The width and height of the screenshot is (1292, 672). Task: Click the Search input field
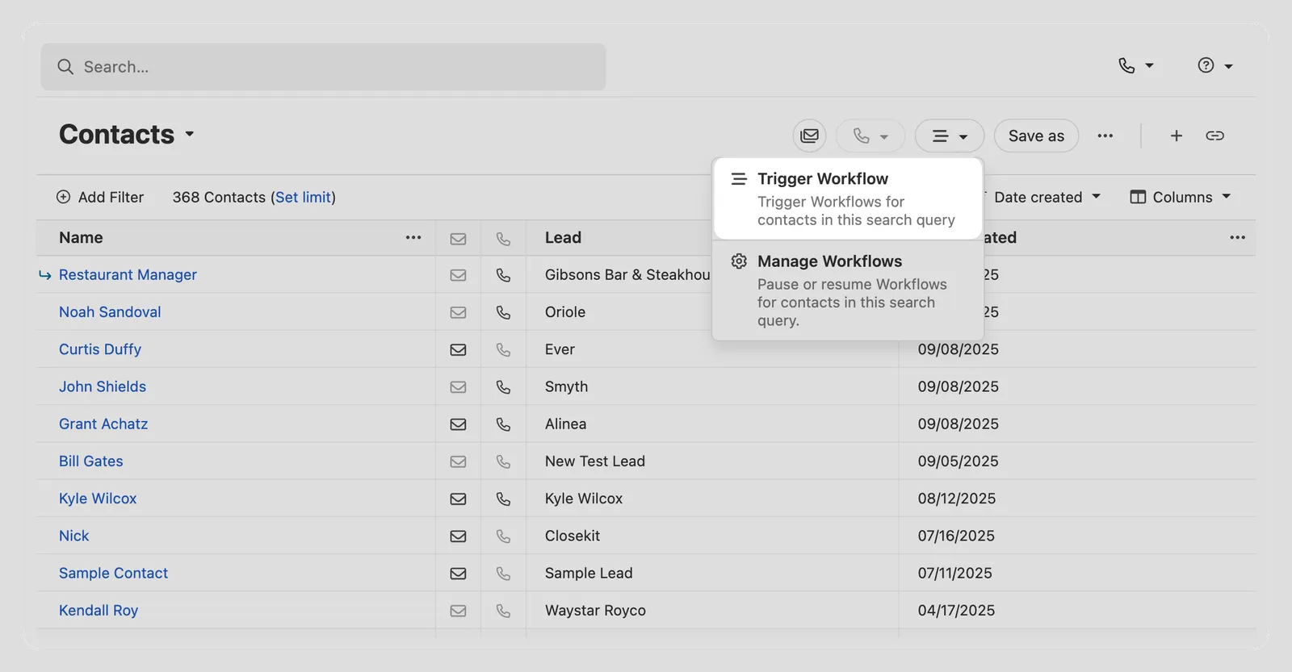(x=323, y=67)
